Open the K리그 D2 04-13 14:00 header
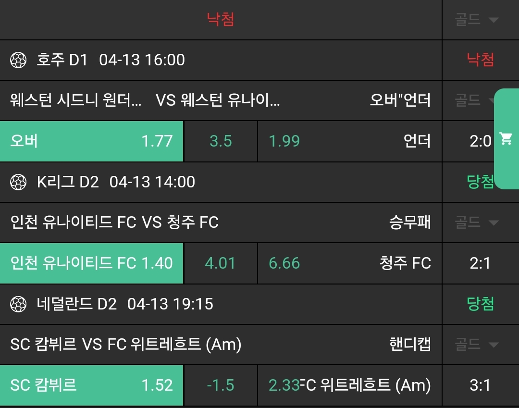 click(x=116, y=182)
